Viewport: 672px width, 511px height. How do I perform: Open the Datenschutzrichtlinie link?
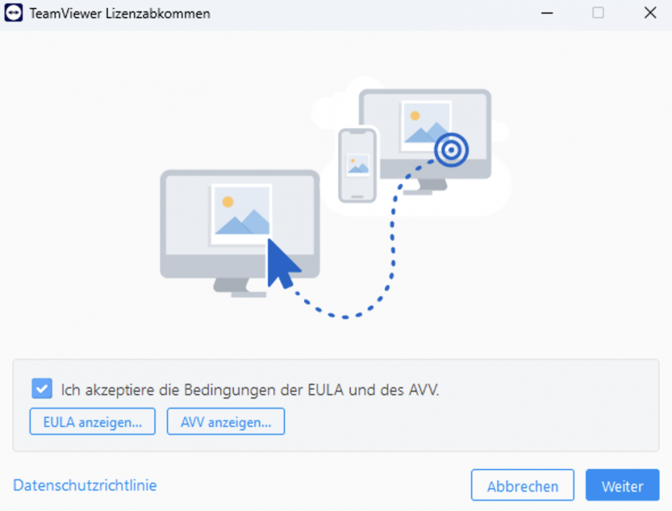tap(85, 485)
